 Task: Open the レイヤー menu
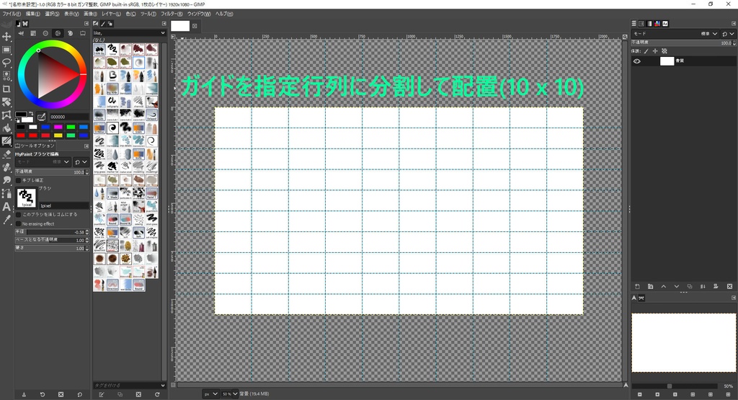111,14
